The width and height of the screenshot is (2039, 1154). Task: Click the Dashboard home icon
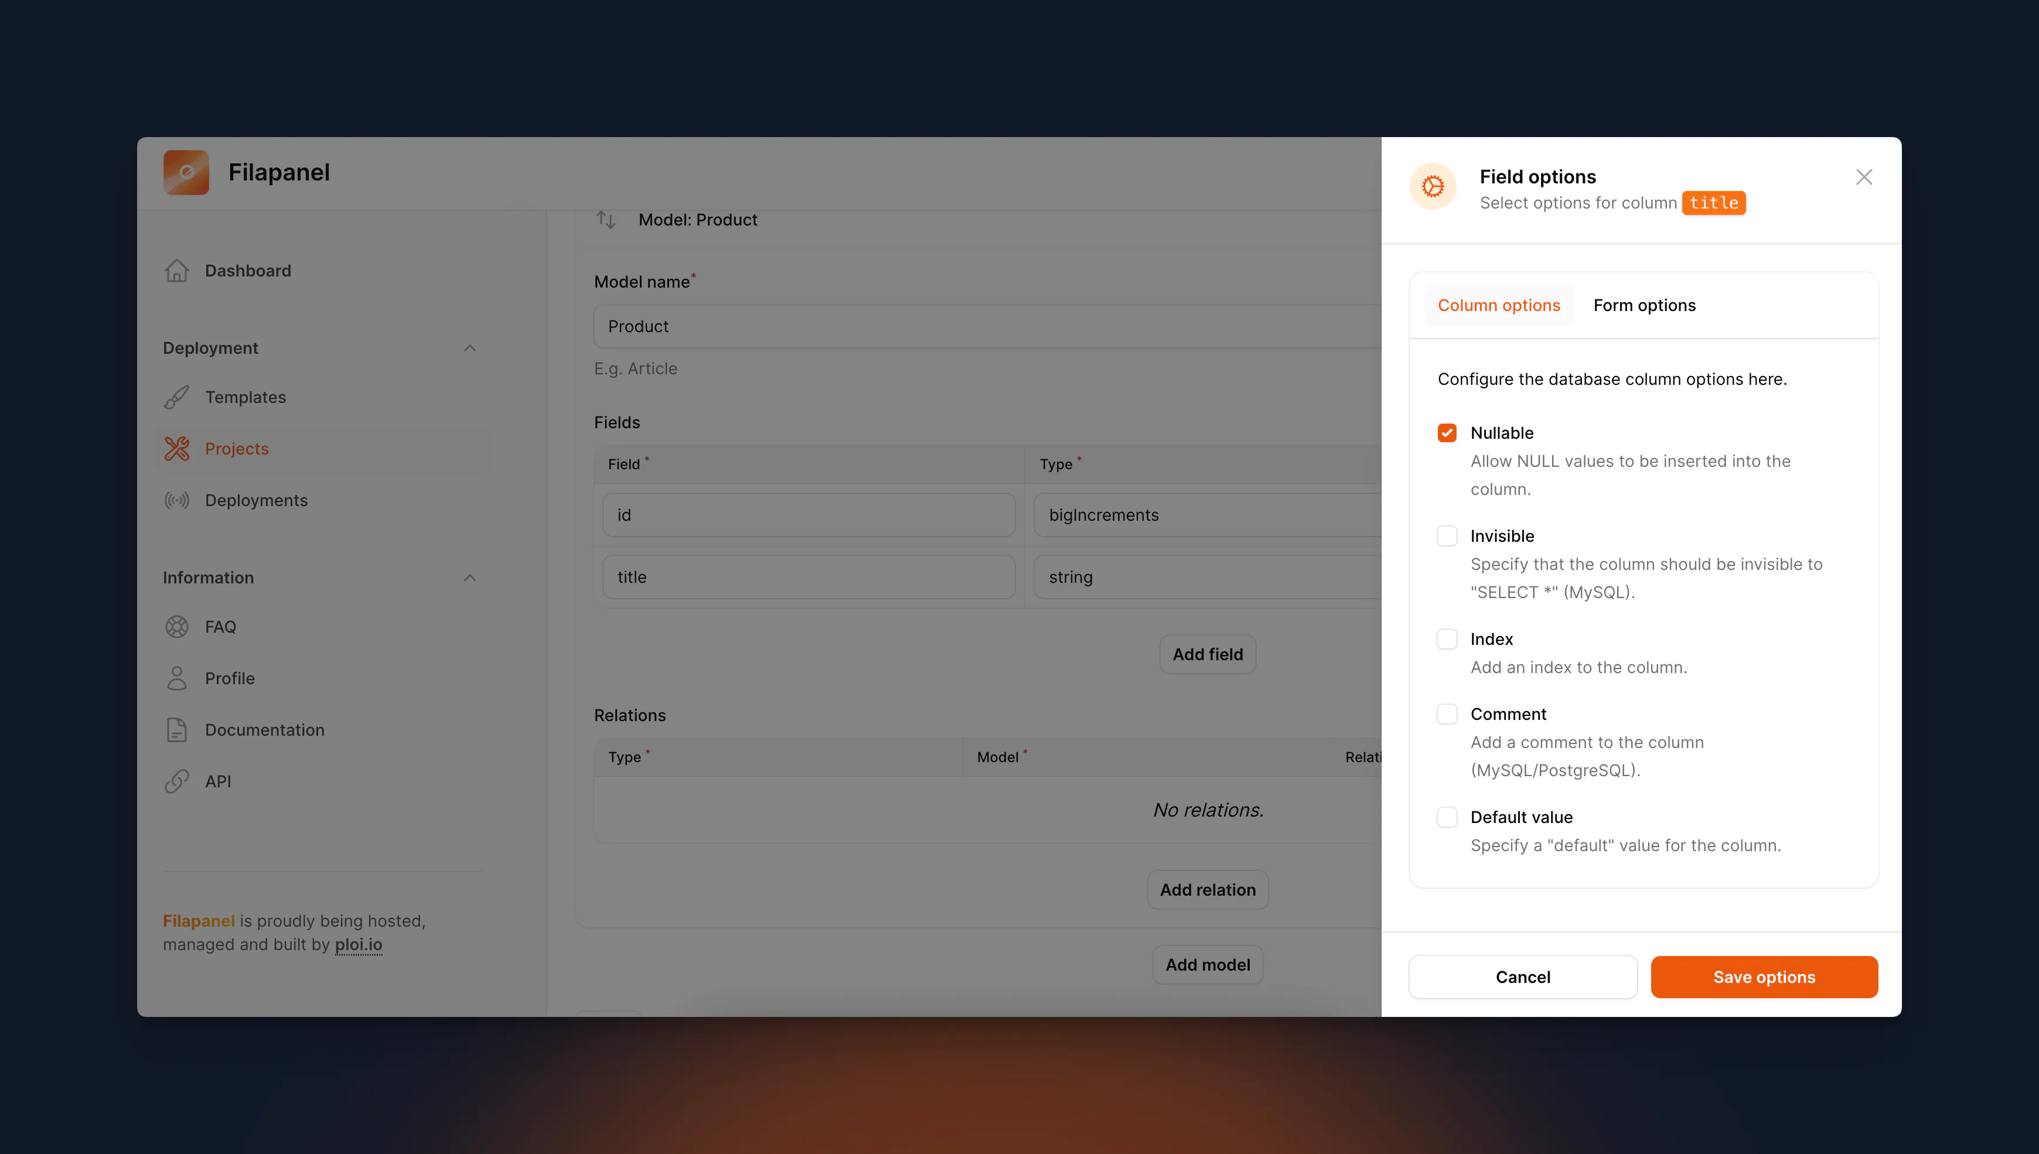[x=177, y=271]
